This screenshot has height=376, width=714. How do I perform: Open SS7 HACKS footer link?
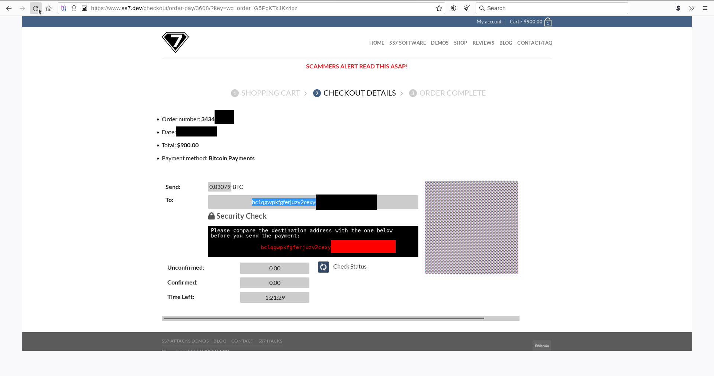[270, 341]
